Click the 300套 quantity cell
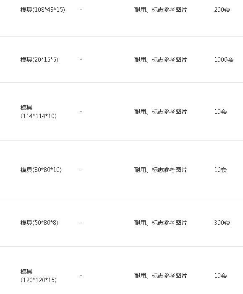This screenshot has height=294, width=243. click(222, 223)
